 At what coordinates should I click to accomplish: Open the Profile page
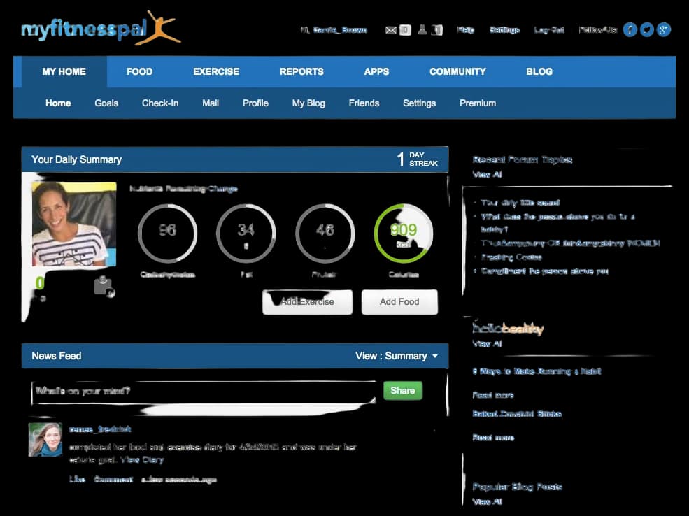coord(255,103)
